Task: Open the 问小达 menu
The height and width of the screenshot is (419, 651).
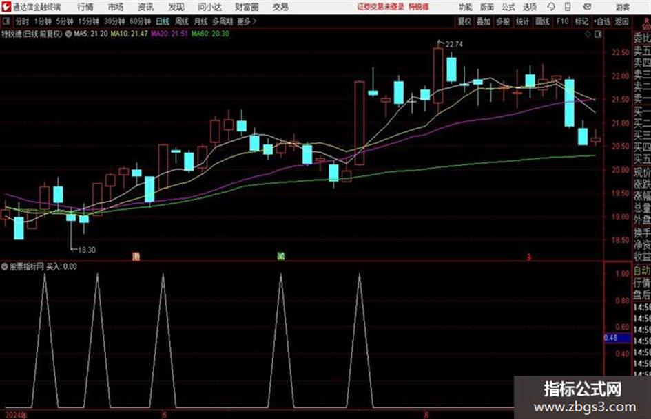Action: point(209,7)
